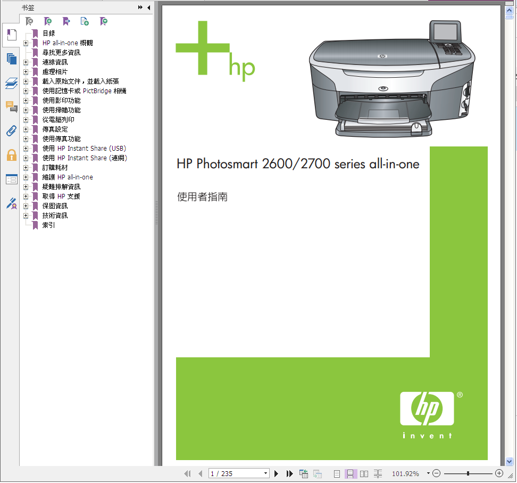Switch to continuous facing view
The height and width of the screenshot is (483, 517).
(378, 474)
